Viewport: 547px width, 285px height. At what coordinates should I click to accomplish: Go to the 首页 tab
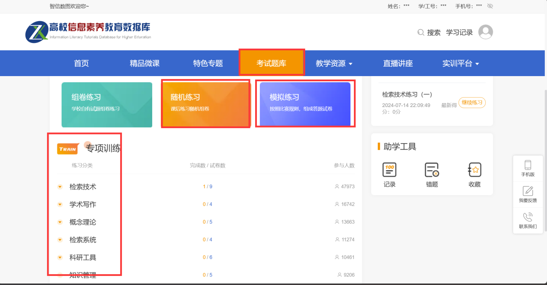81,64
